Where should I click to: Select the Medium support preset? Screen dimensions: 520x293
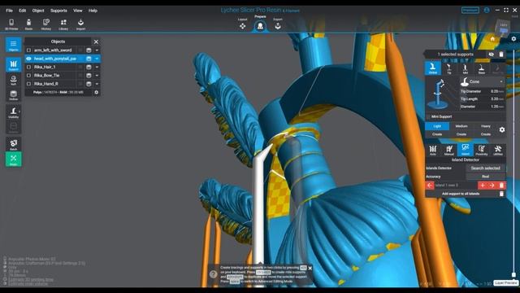(461, 126)
